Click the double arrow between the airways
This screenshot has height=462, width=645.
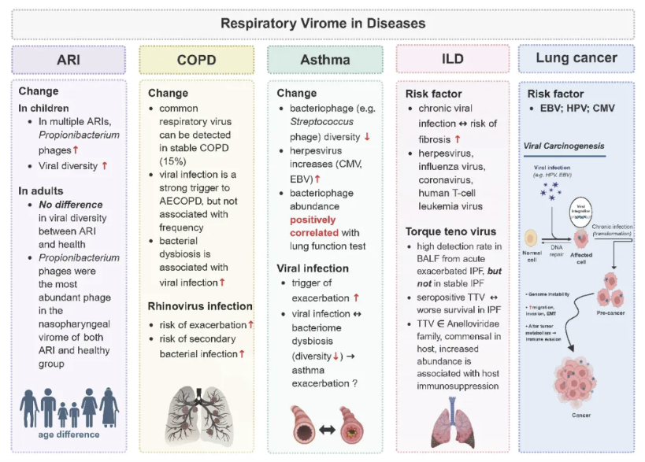[x=328, y=424]
